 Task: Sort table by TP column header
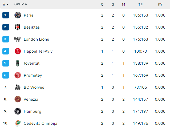click(x=140, y=5)
